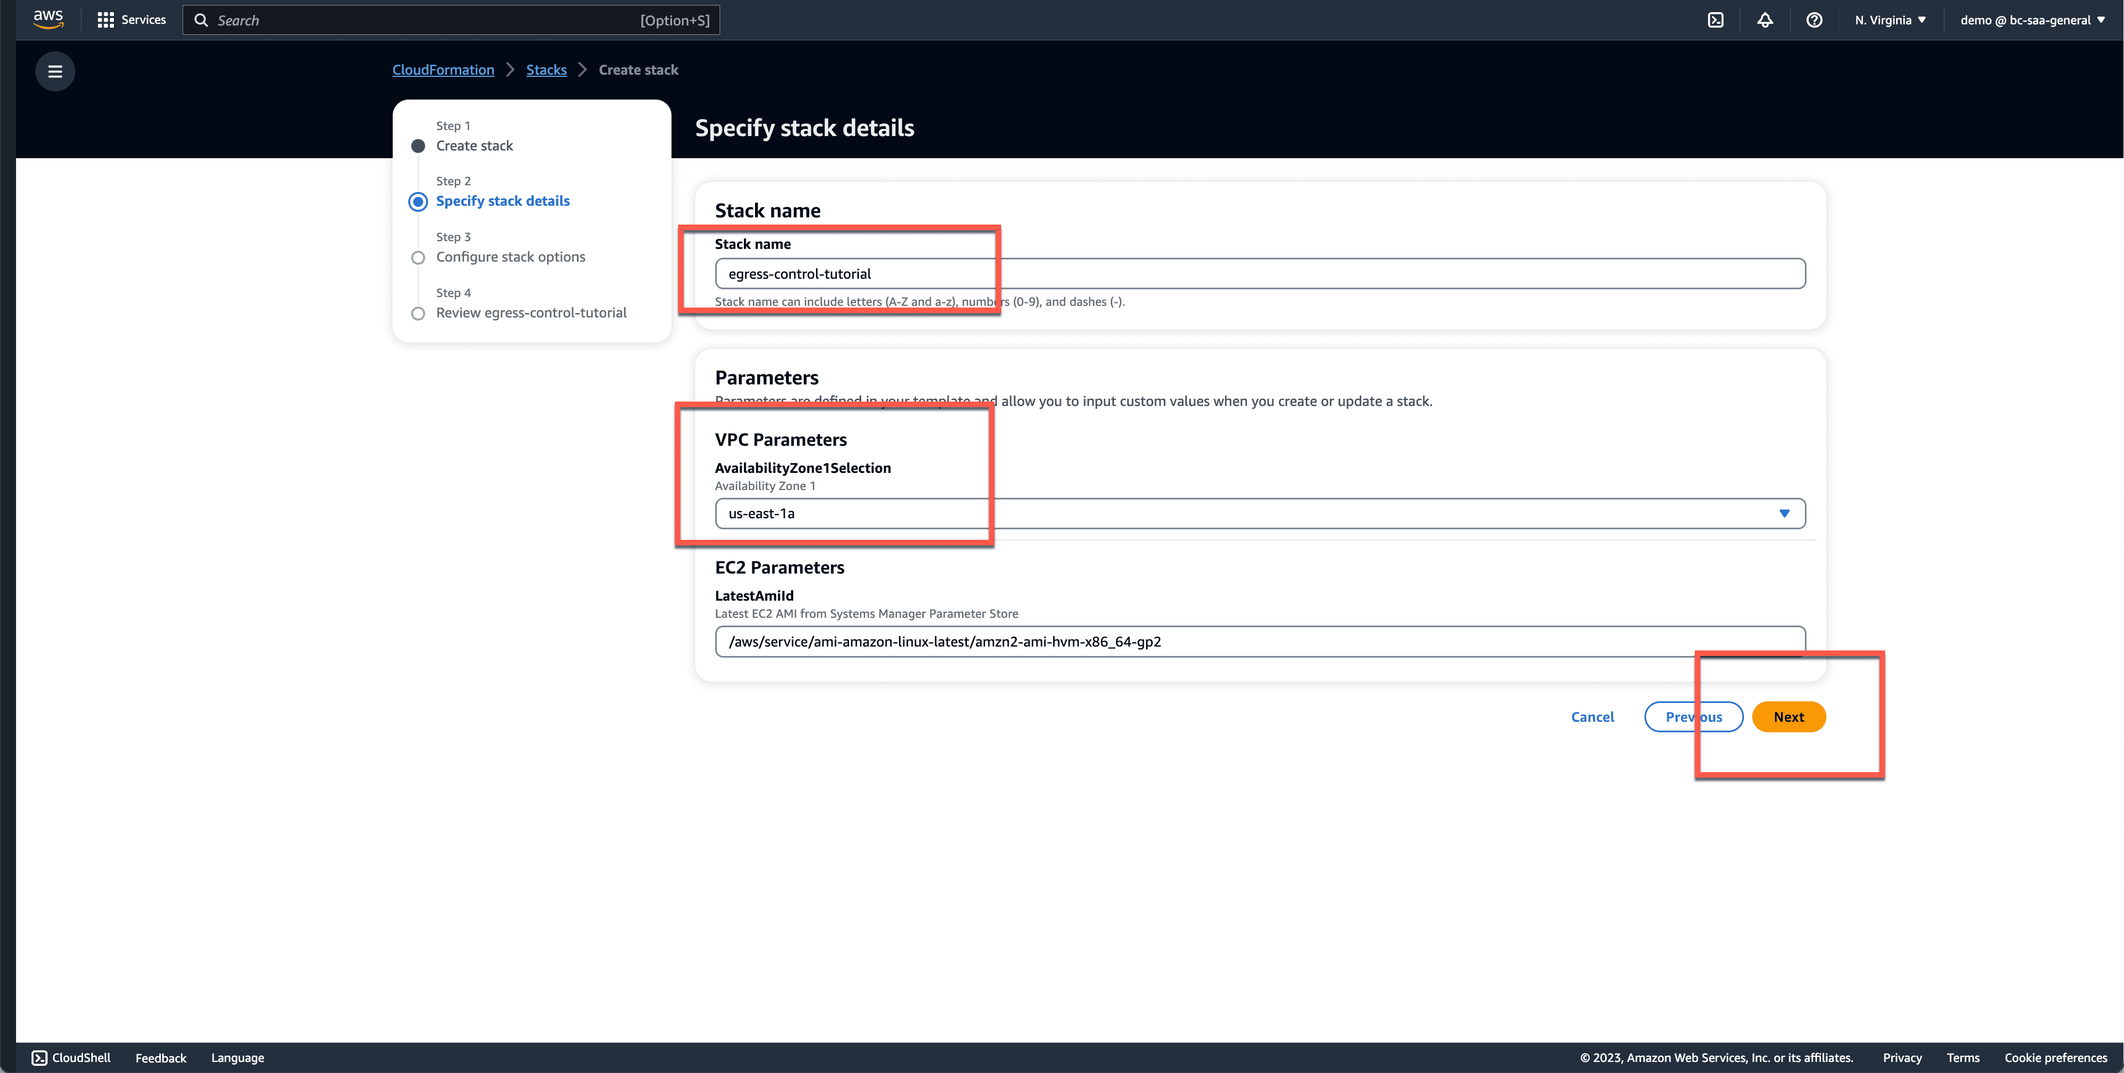Click the AWS Services grid icon
This screenshot has width=2124, height=1073.
[106, 19]
